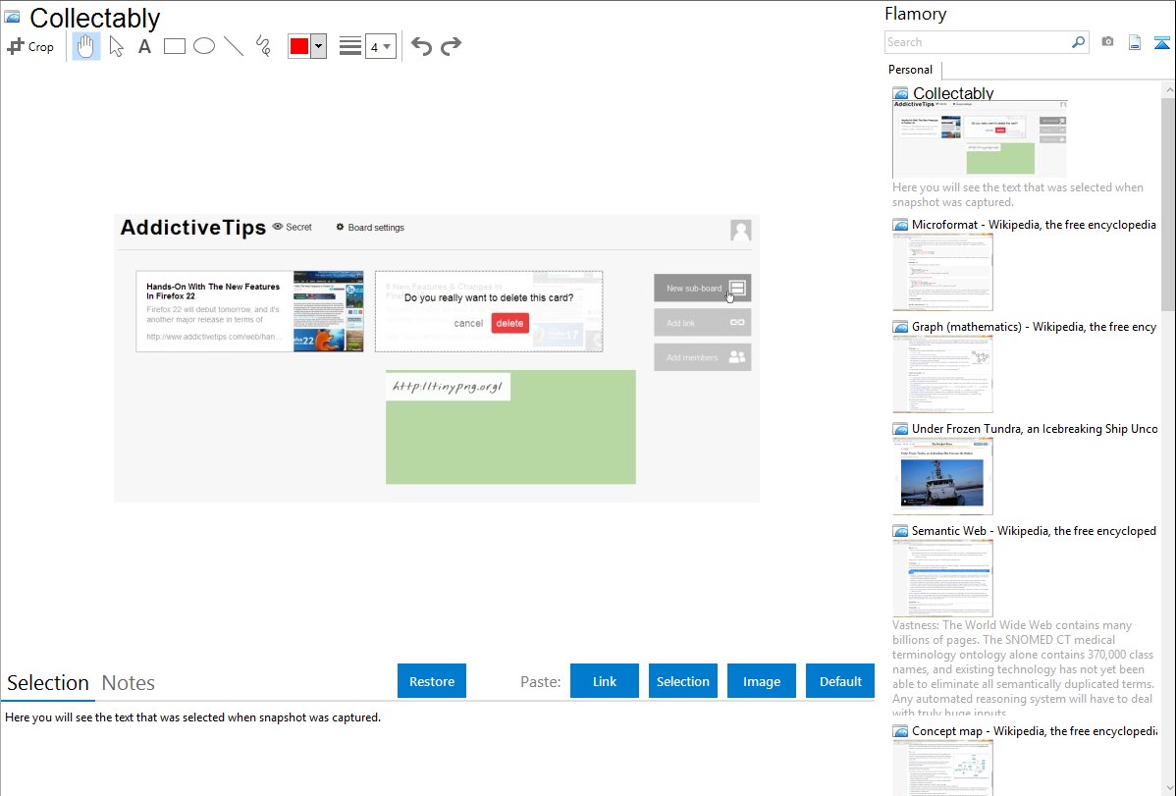Select the freehand scribble tool
Image resolution: width=1176 pixels, height=796 pixels.
[263, 46]
